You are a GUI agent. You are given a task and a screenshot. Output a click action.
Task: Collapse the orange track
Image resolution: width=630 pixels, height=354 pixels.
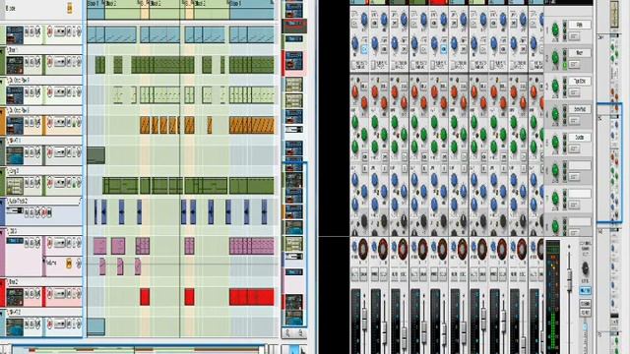[x=2, y=111]
